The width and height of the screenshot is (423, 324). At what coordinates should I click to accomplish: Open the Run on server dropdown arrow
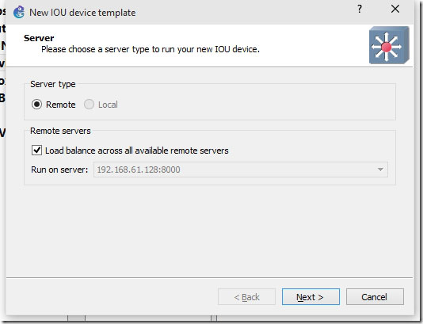(x=380, y=170)
